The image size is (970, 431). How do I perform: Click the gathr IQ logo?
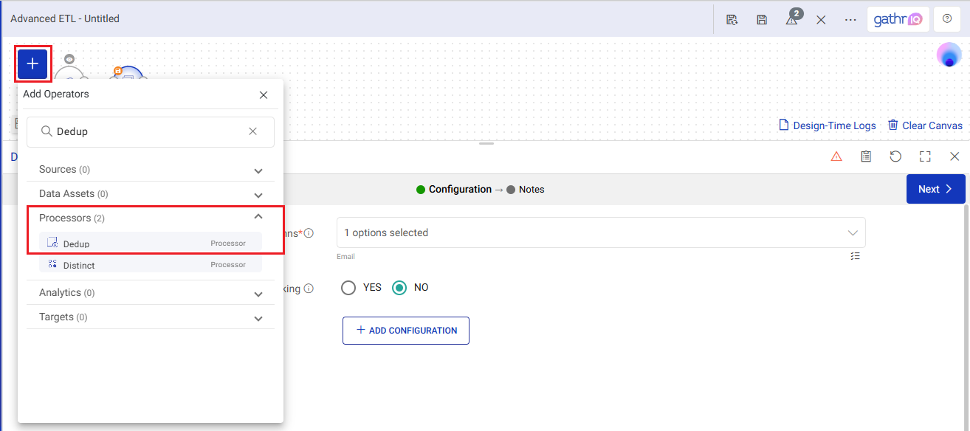tap(898, 18)
